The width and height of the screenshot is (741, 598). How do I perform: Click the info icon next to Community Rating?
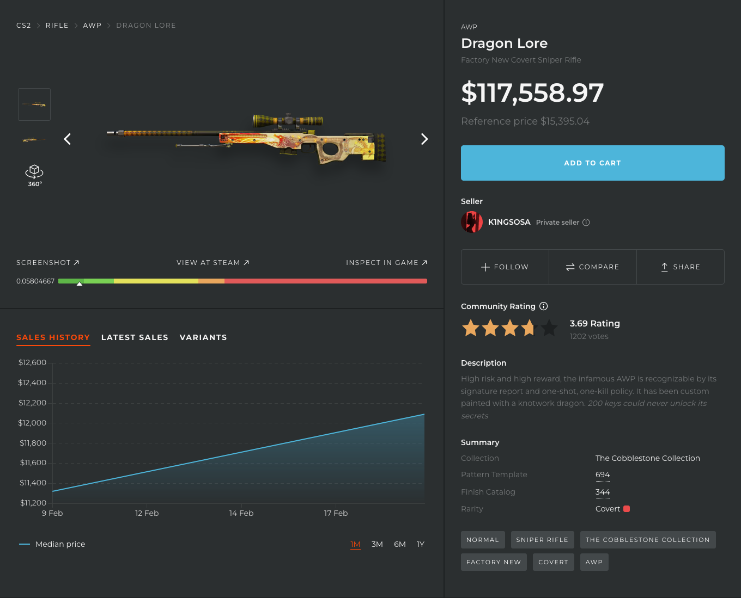pyautogui.click(x=544, y=306)
